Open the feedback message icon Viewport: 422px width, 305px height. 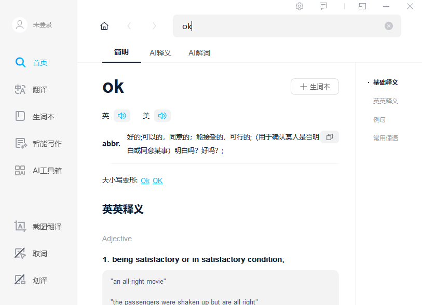point(323,6)
